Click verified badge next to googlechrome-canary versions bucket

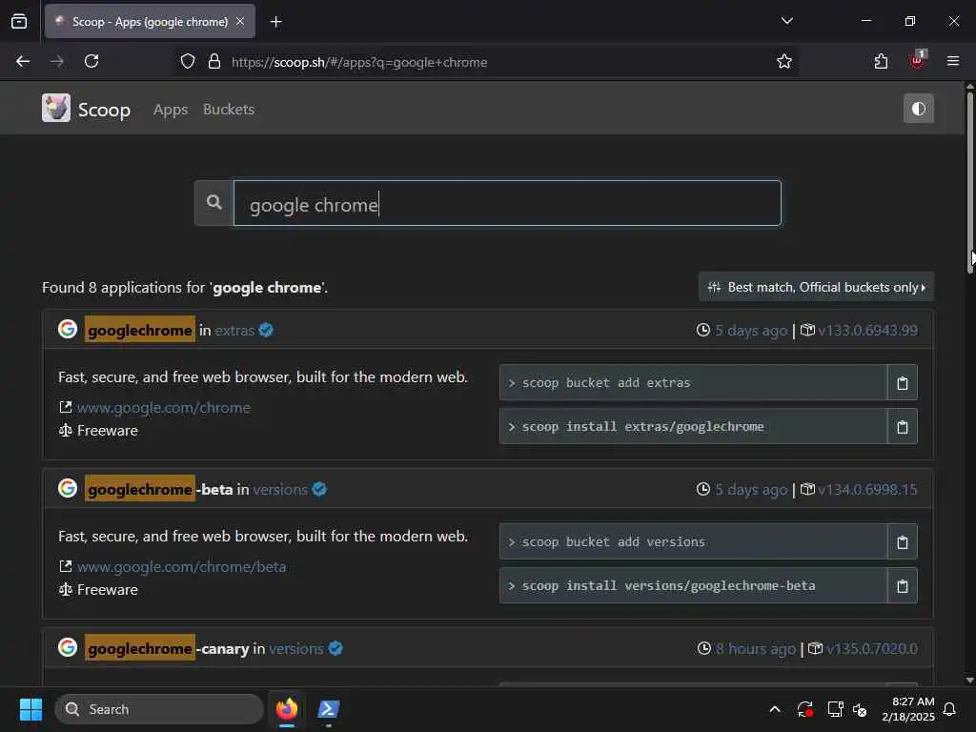coord(335,648)
